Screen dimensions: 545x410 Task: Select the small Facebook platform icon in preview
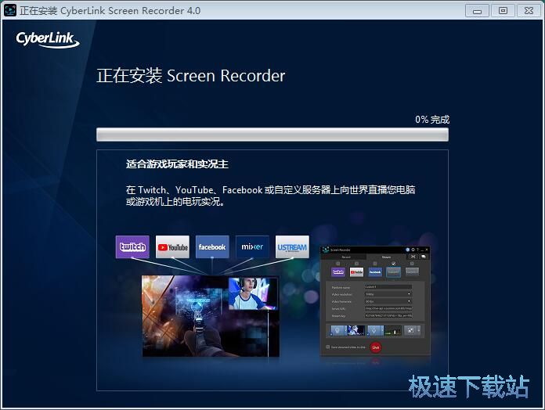(375, 272)
